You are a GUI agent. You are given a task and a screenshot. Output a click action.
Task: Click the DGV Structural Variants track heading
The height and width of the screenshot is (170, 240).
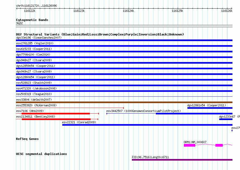pyautogui.click(x=100, y=34)
